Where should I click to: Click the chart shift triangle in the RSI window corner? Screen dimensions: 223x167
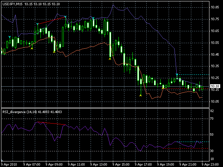(2, 160)
